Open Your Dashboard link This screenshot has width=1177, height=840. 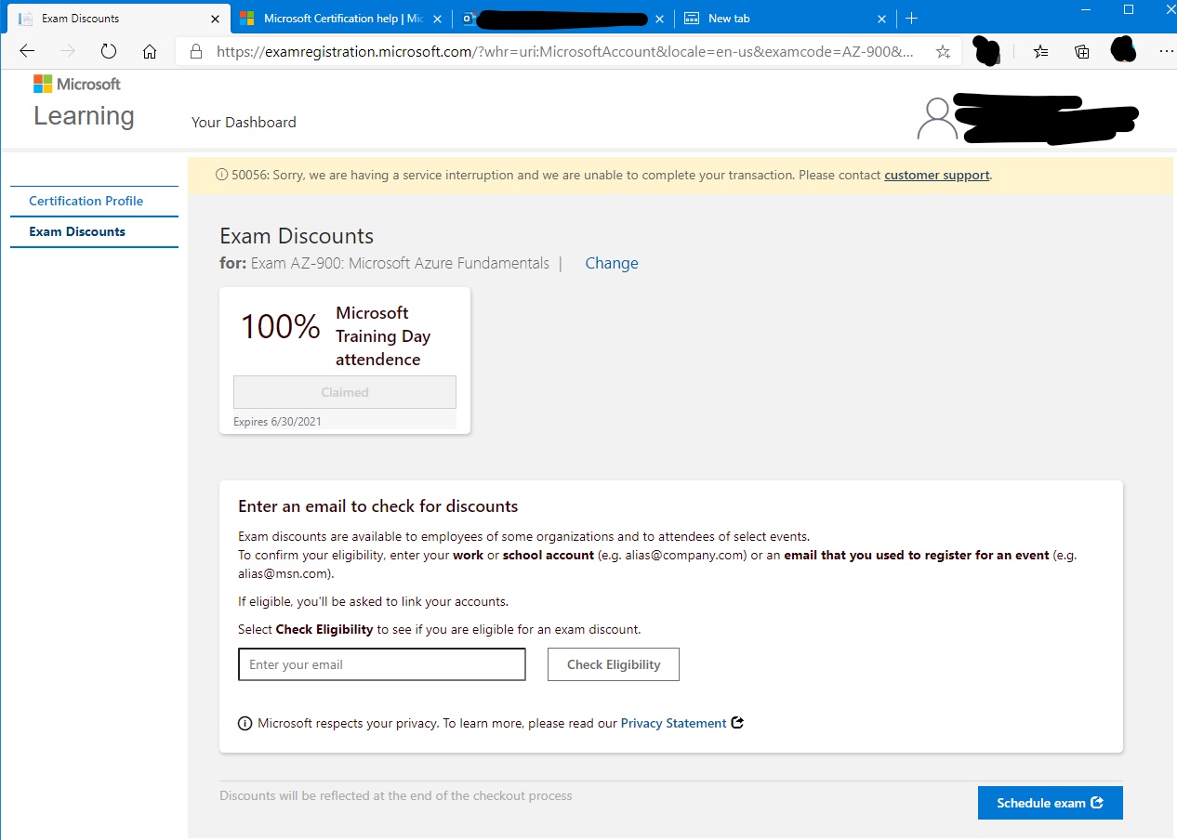[x=244, y=122]
